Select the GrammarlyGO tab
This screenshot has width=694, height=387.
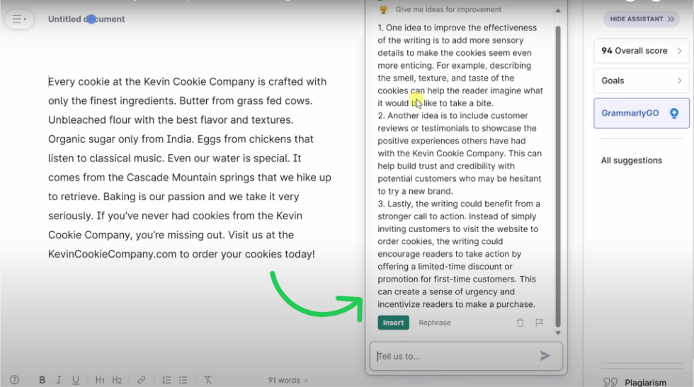[642, 113]
